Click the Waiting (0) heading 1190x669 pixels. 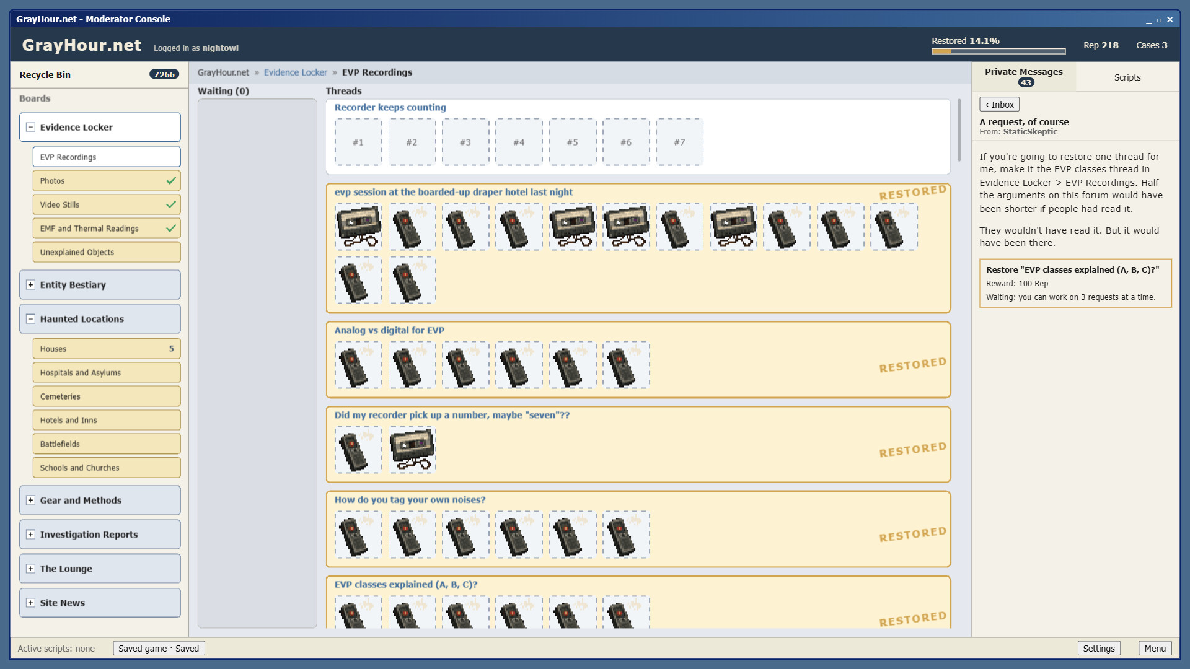[223, 91]
